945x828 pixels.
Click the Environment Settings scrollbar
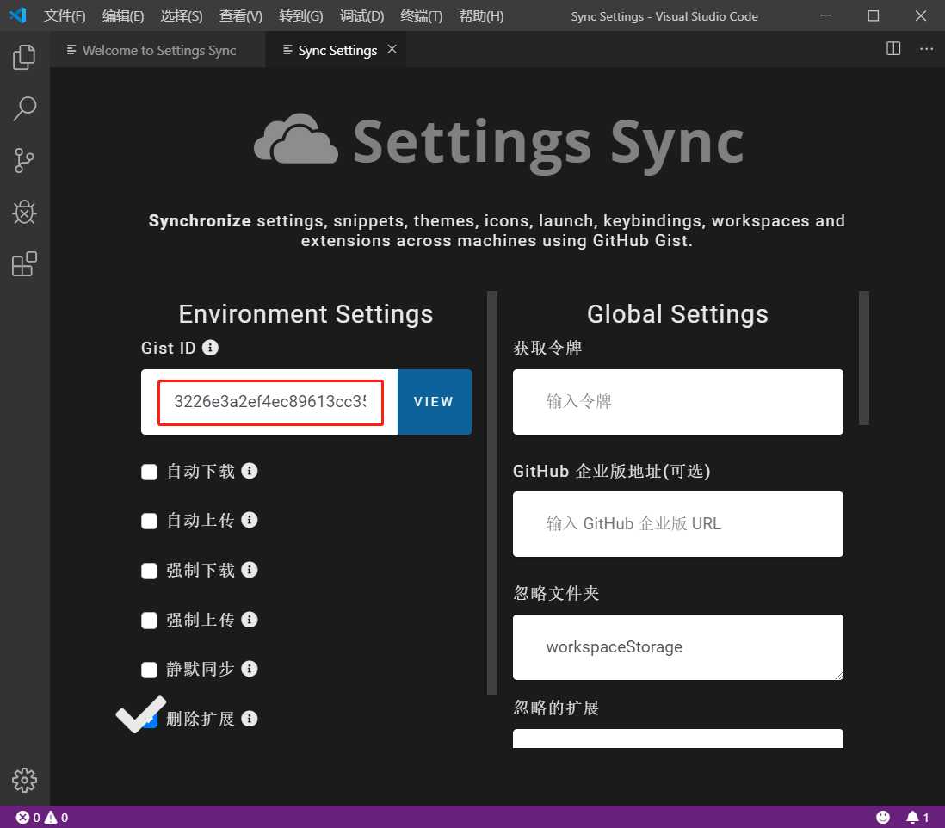coord(491,493)
